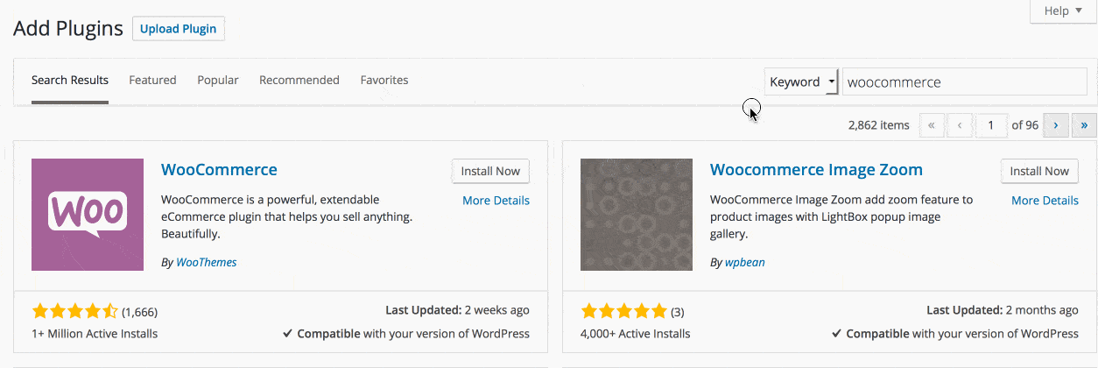Jump to the last page arrow
The image size is (1098, 368).
click(1084, 125)
